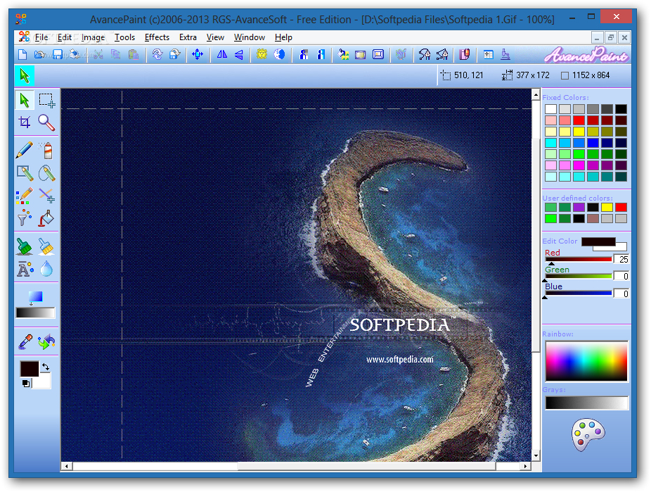Select the blue and yellow brush tool
Image resolution: width=651 pixels, height=492 pixels.
46,246
